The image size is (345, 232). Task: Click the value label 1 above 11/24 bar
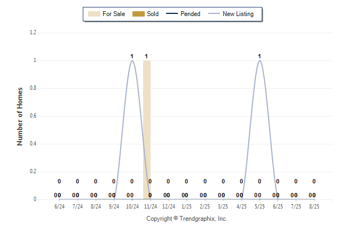(x=146, y=57)
